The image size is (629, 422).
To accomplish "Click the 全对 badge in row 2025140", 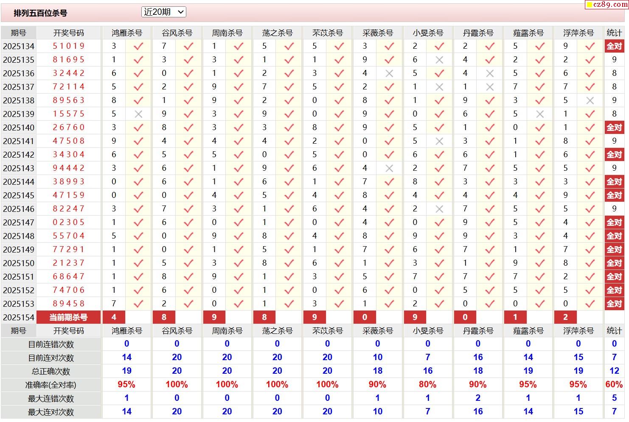I will pos(614,128).
